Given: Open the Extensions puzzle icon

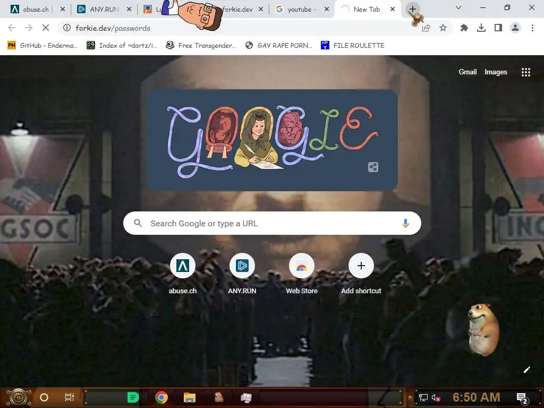Looking at the screenshot, I should click(x=464, y=28).
